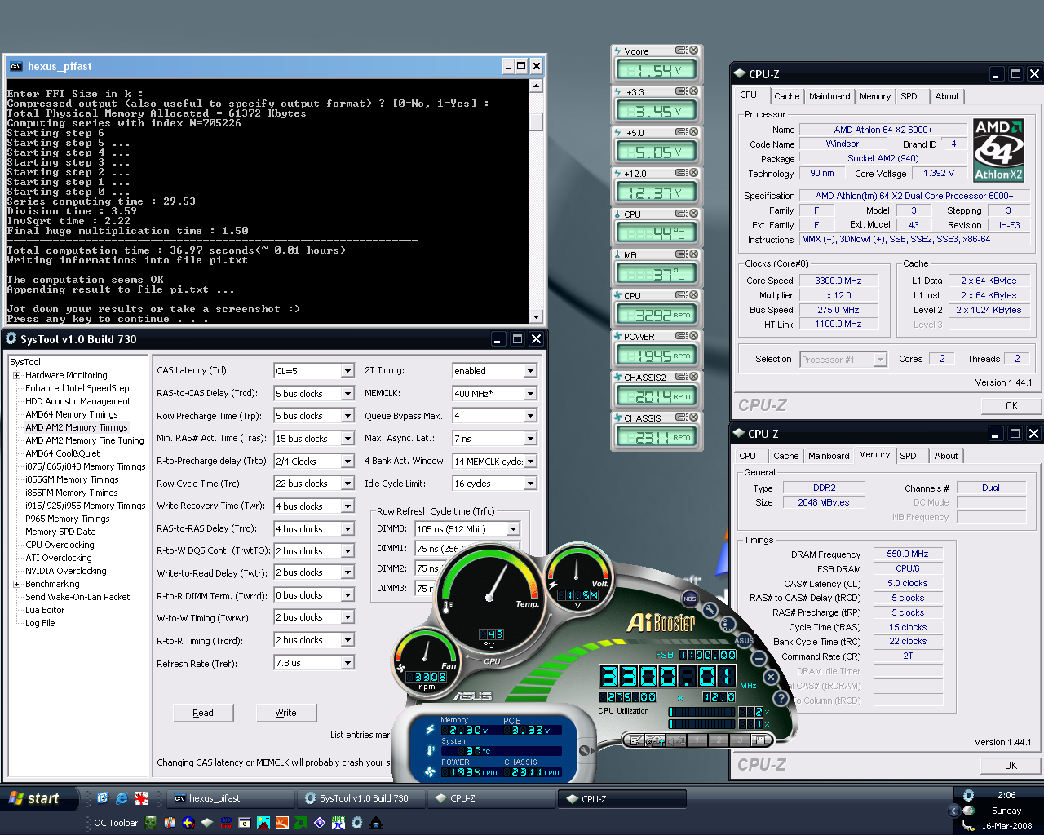Expand AI Booster side panel wrench arrow

pos(588,750)
